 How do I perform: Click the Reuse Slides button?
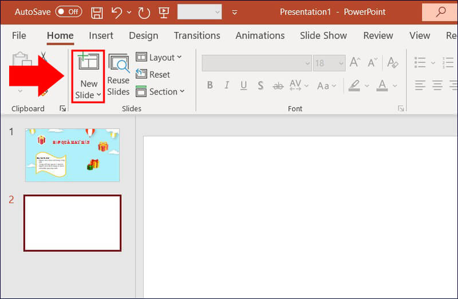119,75
